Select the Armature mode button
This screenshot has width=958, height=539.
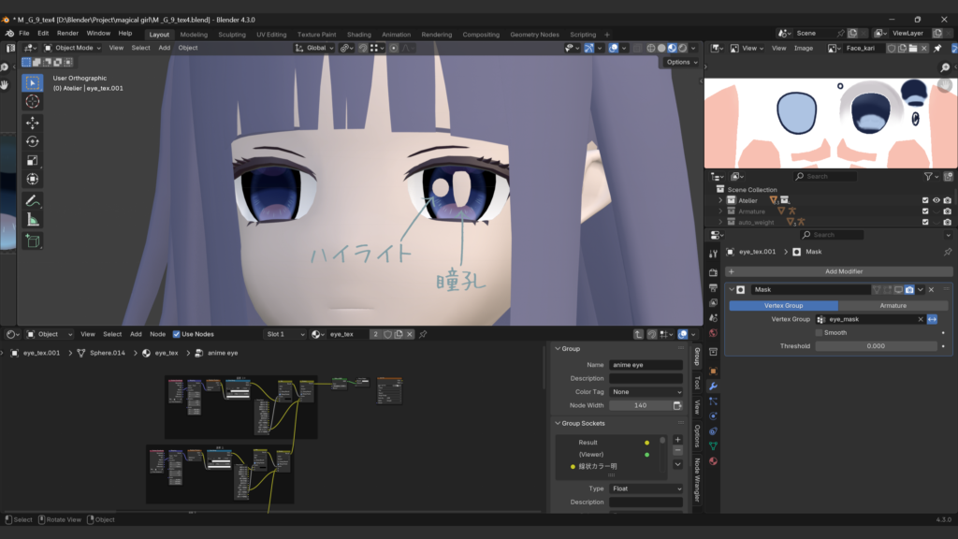(893, 305)
